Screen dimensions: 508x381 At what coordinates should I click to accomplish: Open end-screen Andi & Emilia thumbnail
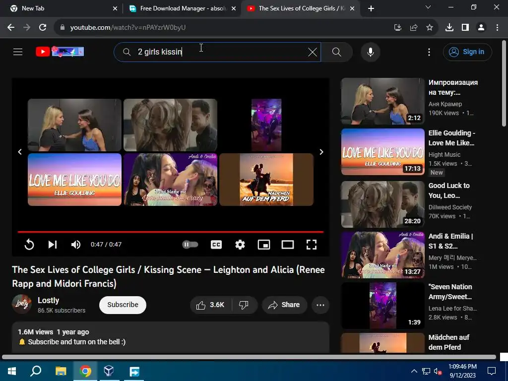(x=171, y=180)
